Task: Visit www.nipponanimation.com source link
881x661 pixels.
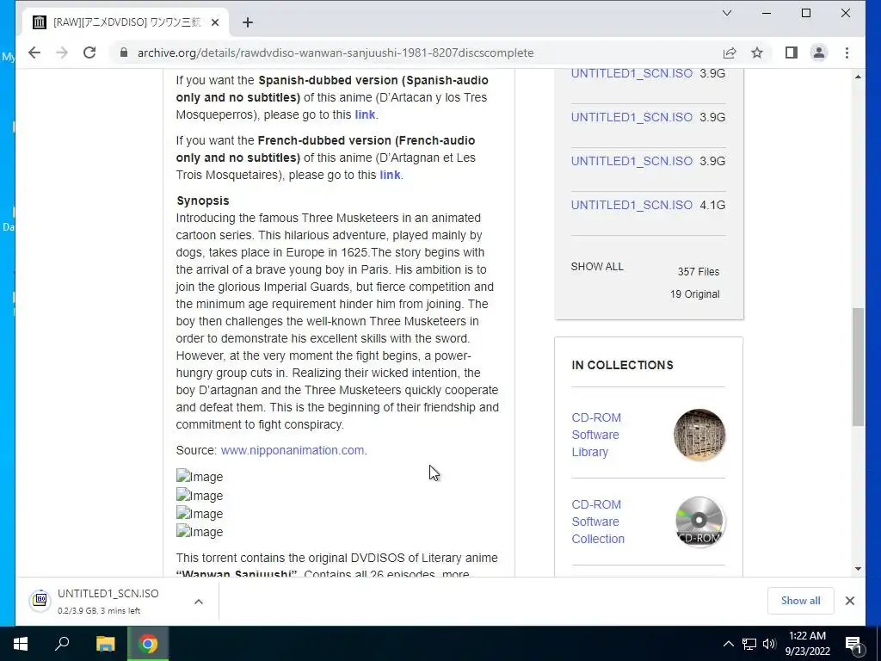Action: tap(293, 450)
